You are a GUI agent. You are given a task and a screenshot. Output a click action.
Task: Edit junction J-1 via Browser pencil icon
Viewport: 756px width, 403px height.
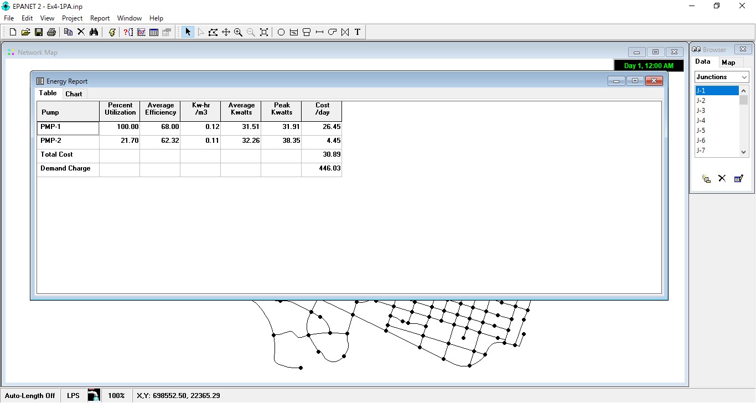pos(739,178)
